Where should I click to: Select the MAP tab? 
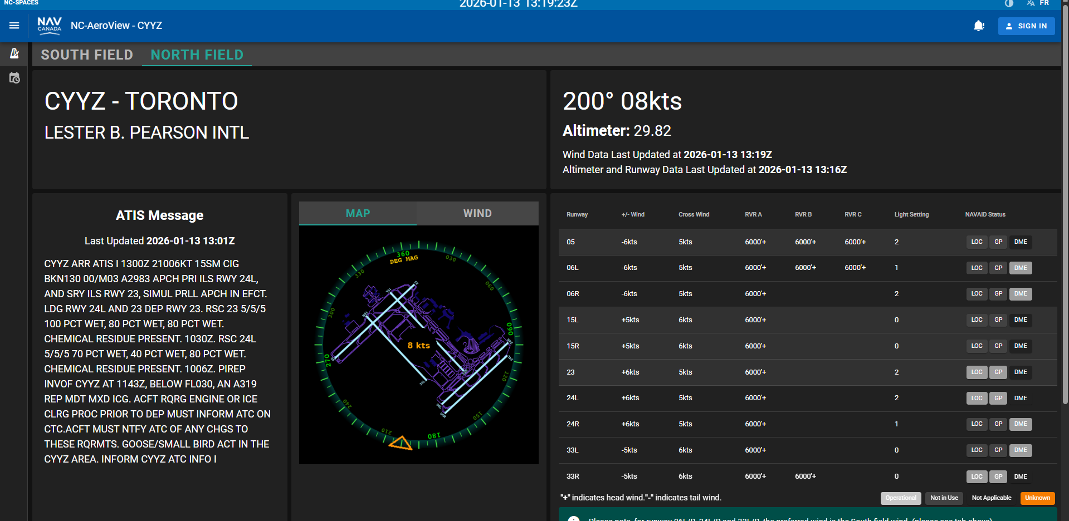click(357, 213)
